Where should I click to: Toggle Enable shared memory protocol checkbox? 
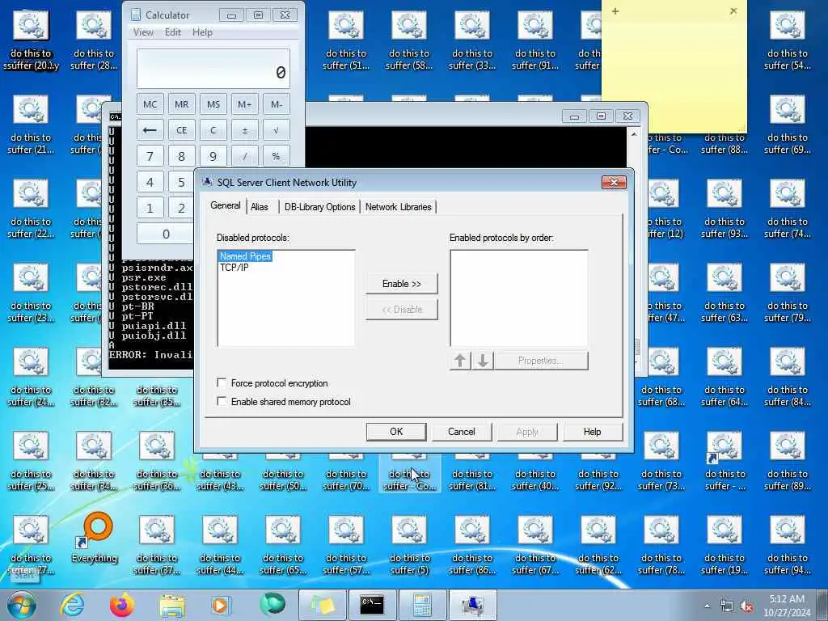pyautogui.click(x=222, y=401)
